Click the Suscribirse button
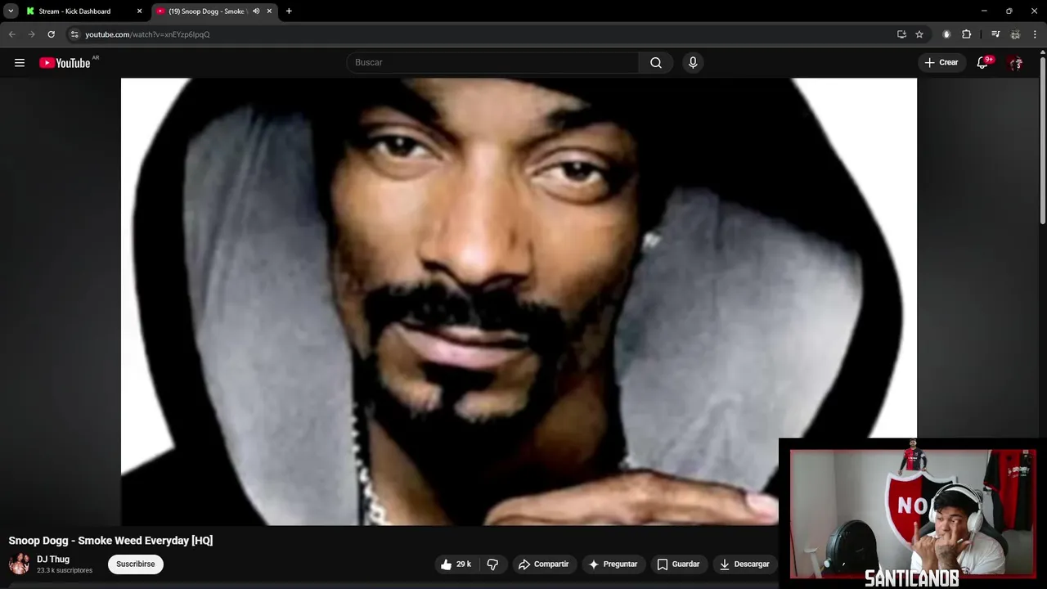Viewport: 1047px width, 589px height. 136,564
